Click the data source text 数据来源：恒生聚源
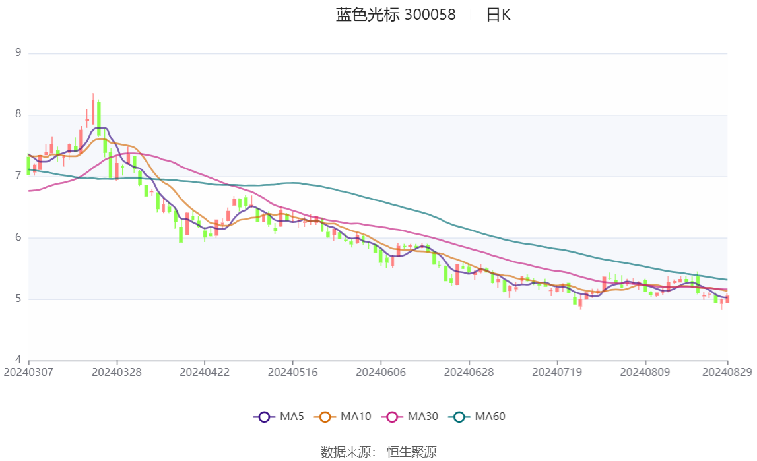 tap(379, 452)
